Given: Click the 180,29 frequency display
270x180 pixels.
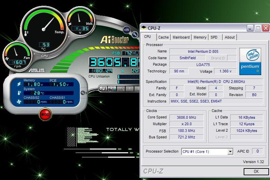Looking at the screenshot, I should (x=101, y=71).
